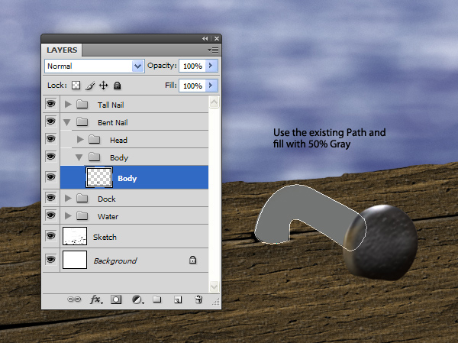Expand the Dock group
The height and width of the screenshot is (343, 458).
coord(68,199)
